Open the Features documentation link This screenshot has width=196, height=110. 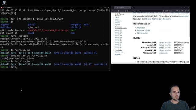(x=141, y=28)
